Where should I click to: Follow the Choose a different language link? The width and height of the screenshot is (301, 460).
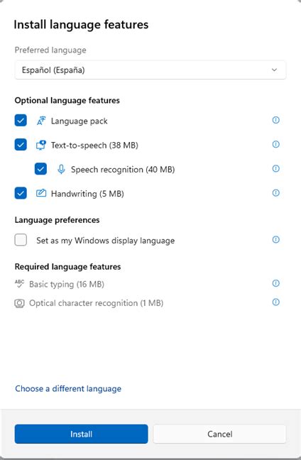[x=68, y=389]
